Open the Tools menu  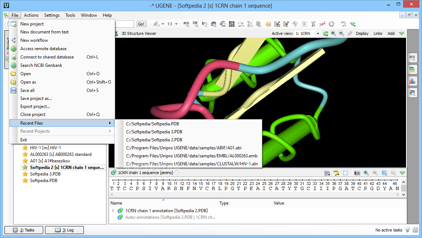click(x=70, y=15)
